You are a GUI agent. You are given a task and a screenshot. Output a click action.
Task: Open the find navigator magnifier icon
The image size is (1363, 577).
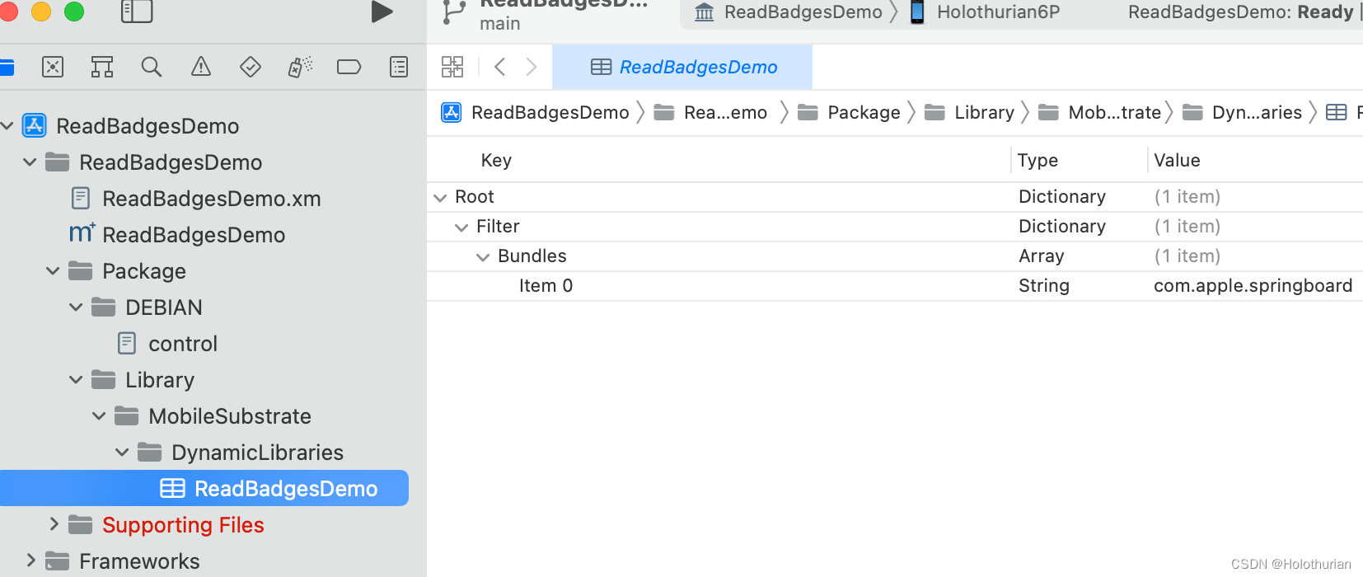(152, 67)
